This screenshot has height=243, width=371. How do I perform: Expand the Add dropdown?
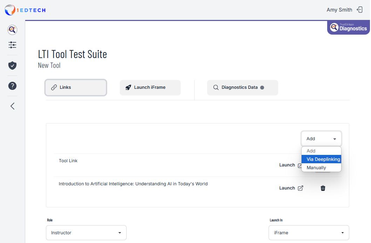click(x=321, y=138)
